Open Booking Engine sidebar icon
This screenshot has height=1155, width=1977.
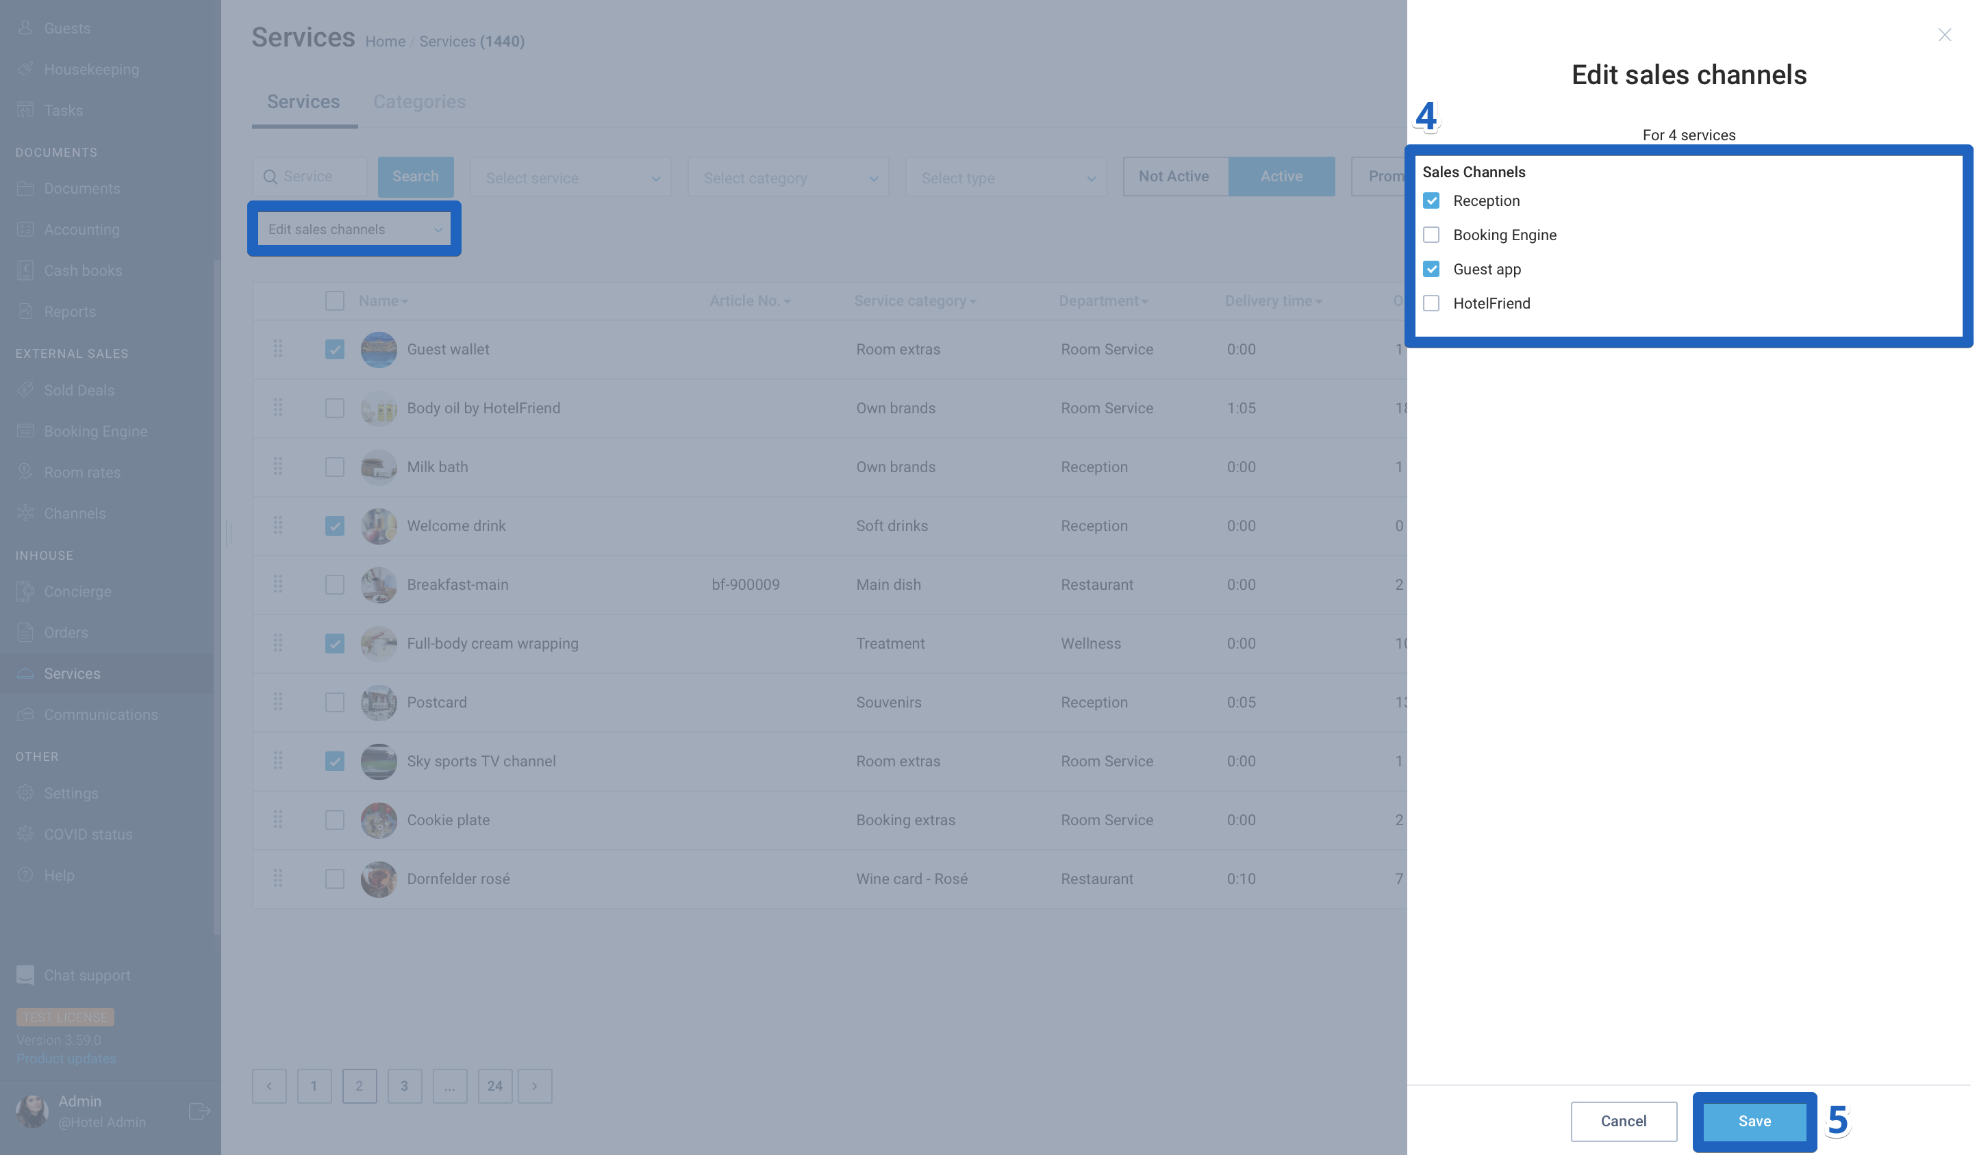pos(25,430)
